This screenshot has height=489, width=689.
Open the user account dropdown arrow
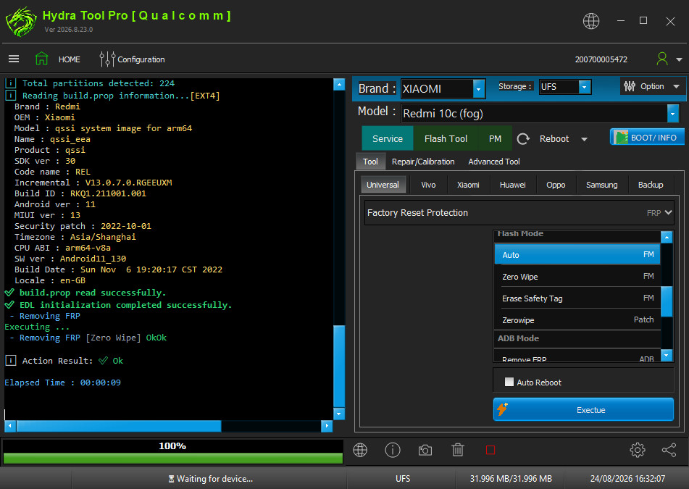679,59
